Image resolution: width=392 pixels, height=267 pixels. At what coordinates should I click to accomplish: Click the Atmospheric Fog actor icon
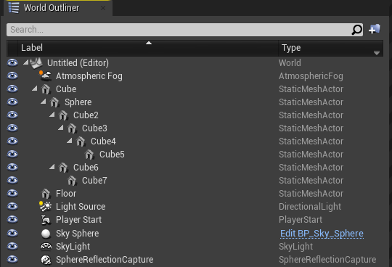[x=45, y=76]
